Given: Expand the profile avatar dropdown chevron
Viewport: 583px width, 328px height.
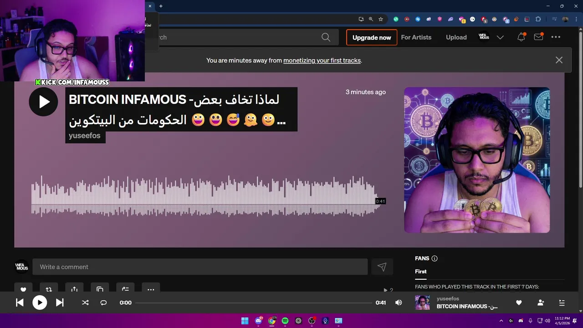Looking at the screenshot, I should 500,37.
